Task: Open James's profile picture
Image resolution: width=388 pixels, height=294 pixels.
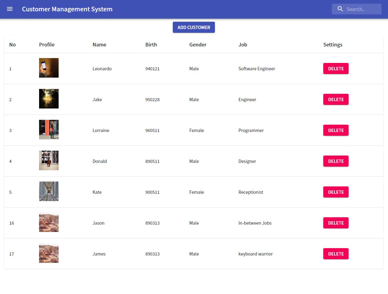Action: pyautogui.click(x=49, y=253)
